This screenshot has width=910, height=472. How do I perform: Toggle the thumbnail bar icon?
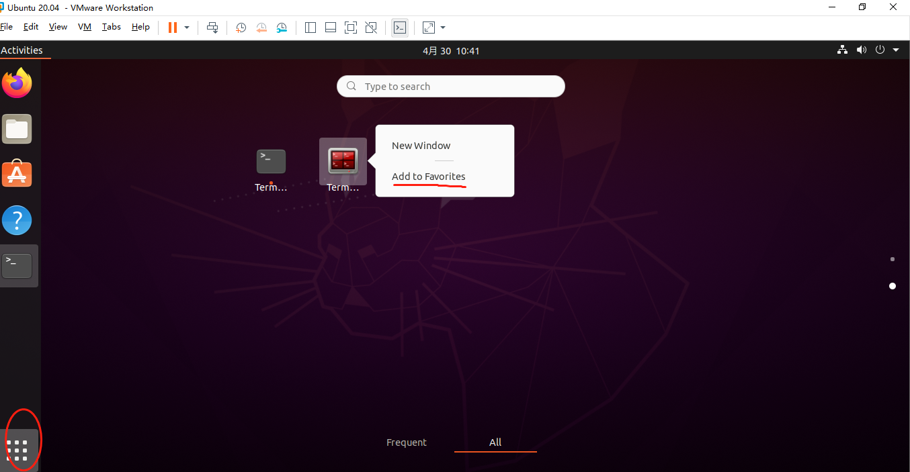pos(331,28)
